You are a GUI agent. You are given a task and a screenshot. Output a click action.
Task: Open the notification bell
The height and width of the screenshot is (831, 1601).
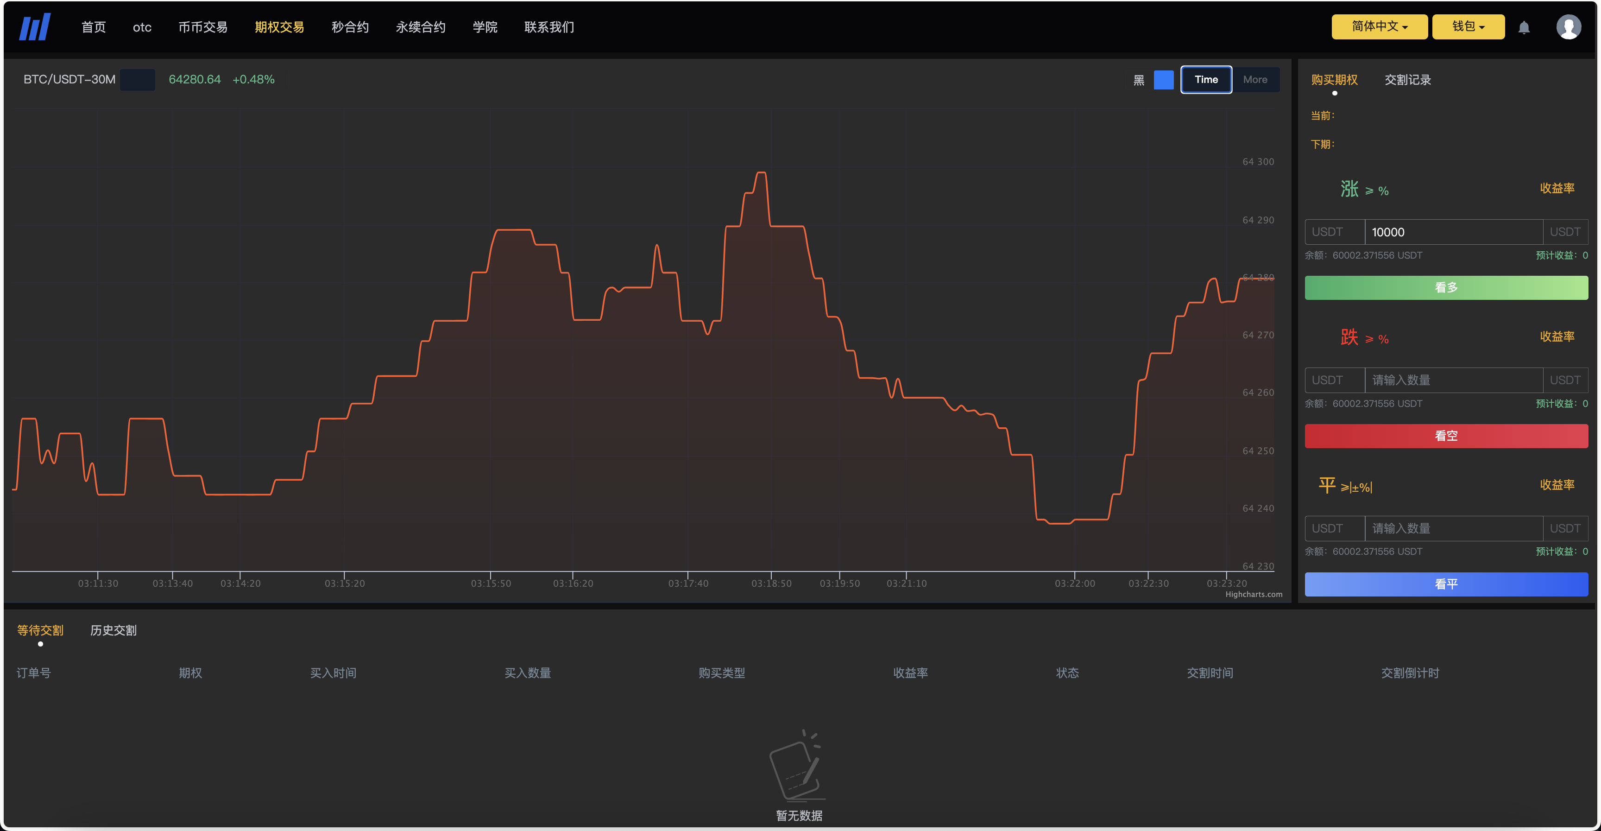tap(1523, 27)
